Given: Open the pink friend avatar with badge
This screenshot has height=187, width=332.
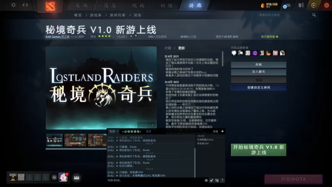Looking at the screenshot, I should tap(63, 177).
